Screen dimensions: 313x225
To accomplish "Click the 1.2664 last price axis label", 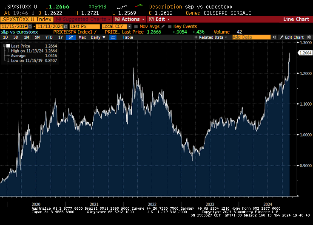I will (305, 53).
